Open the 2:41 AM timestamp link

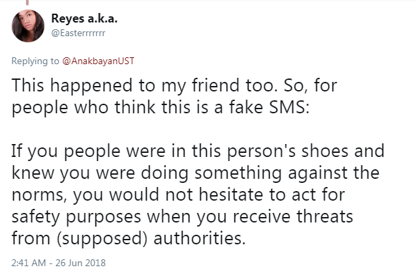click(29, 263)
